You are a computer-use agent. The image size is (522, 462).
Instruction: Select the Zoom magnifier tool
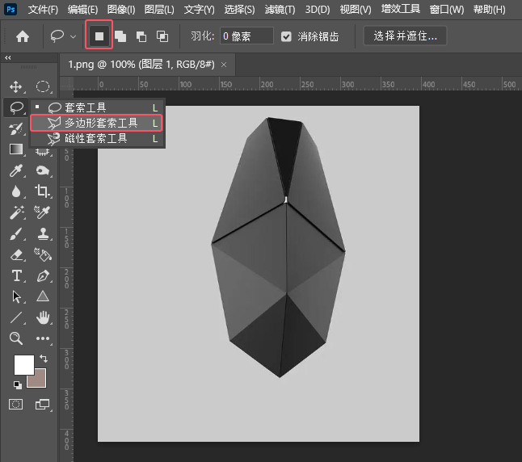15,338
